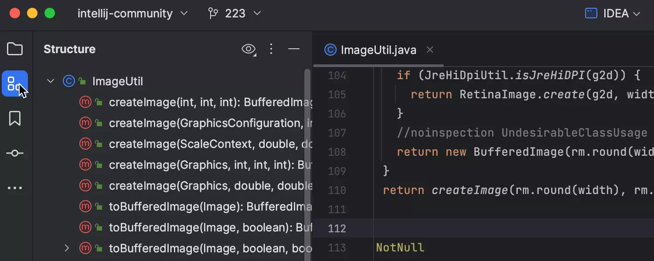Open the Structure view options eye icon
Image resolution: width=654 pixels, height=261 pixels.
coord(249,49)
